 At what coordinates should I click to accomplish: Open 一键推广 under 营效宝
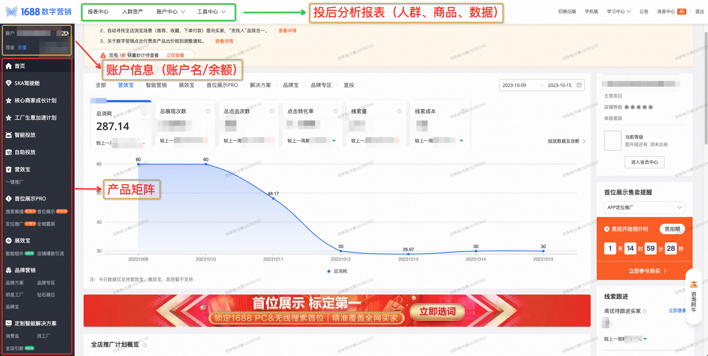[15, 182]
